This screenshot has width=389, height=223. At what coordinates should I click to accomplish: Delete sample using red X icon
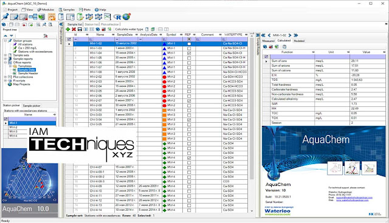point(74,29)
